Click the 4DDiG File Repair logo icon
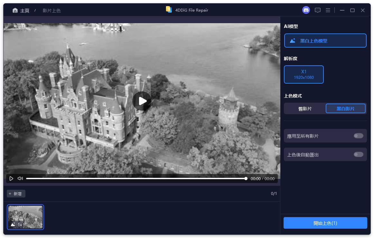Image resolution: width=374 pixels, height=238 pixels. click(x=169, y=10)
